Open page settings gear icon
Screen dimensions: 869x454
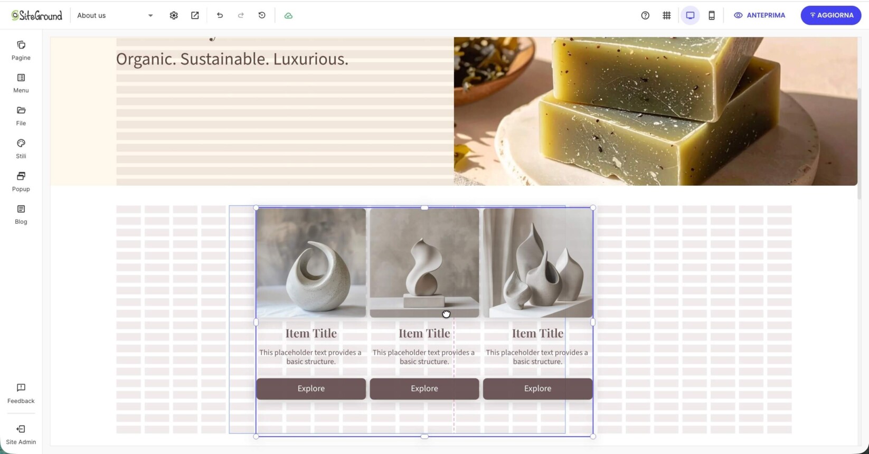pyautogui.click(x=174, y=15)
